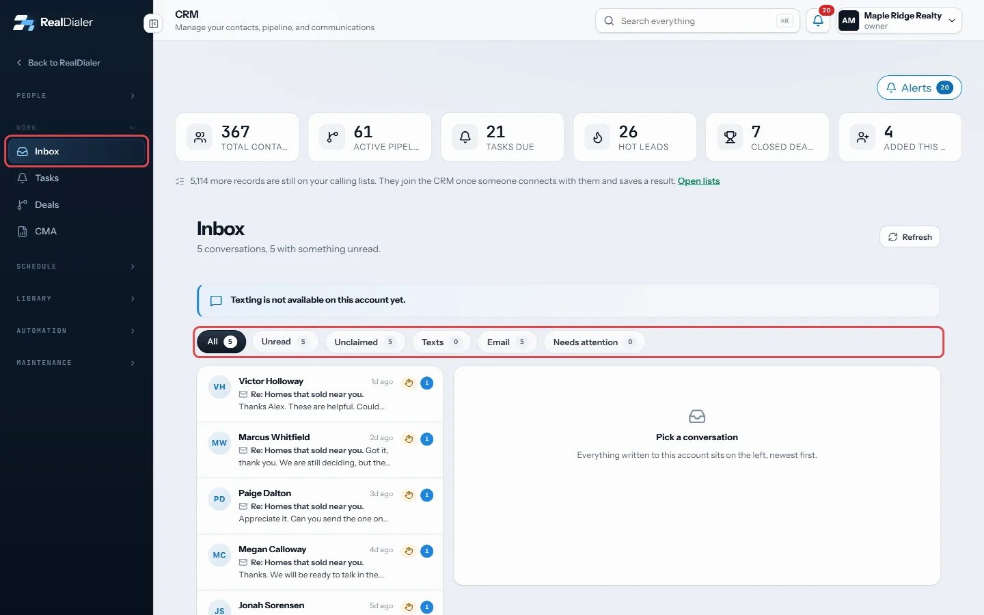The width and height of the screenshot is (984, 615).
Task: Click the Hot Leads flame icon
Action: (597, 137)
